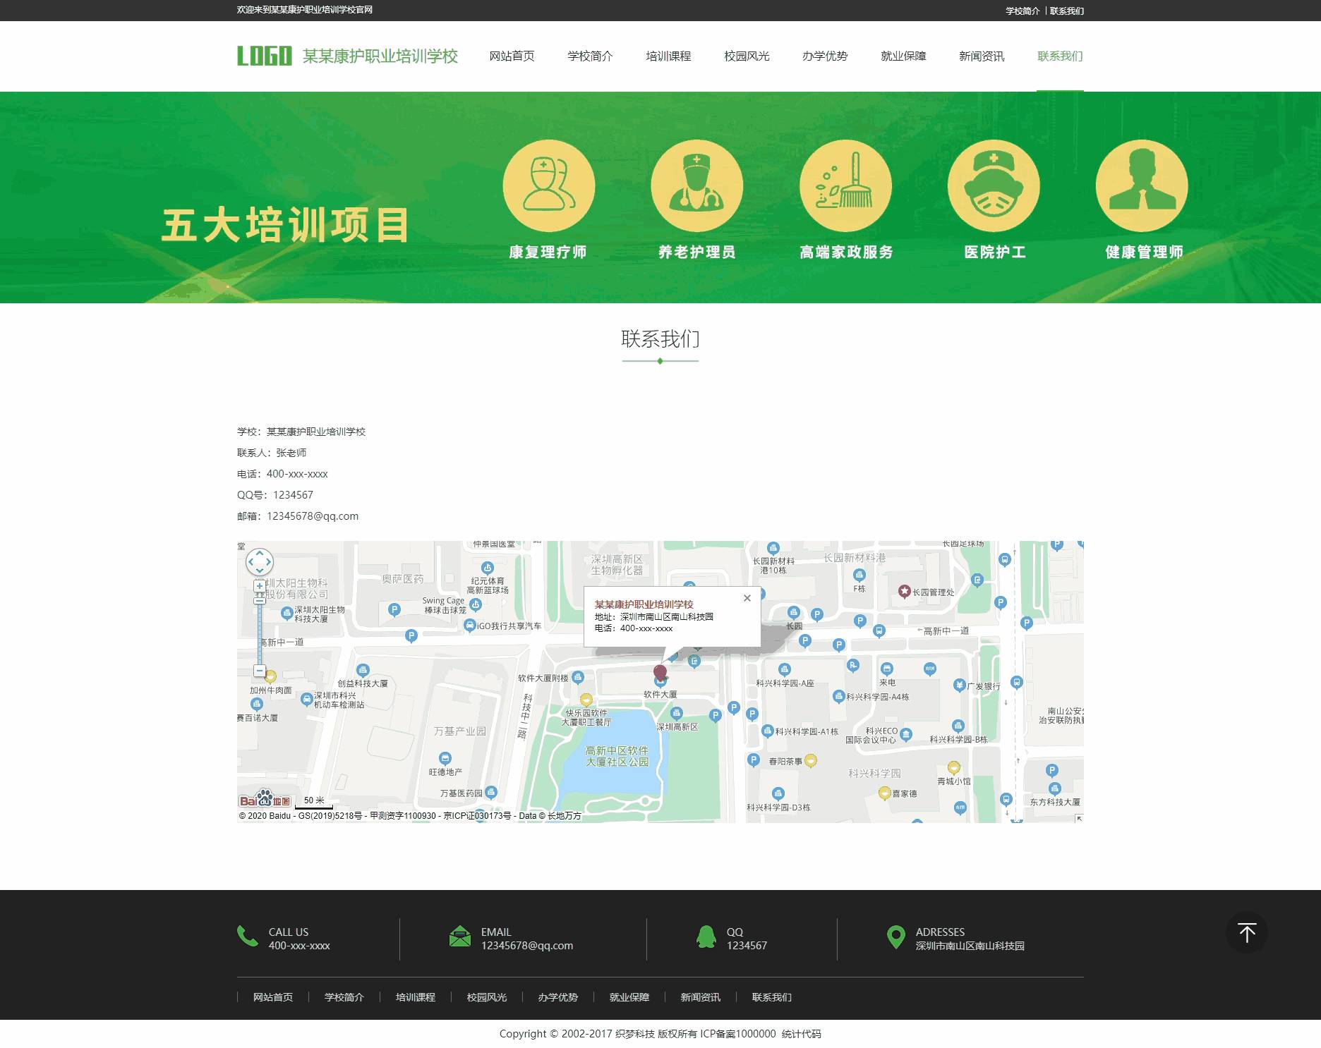1321x1048 pixels.
Task: Select the 高端家政服务 service icon
Action: click(x=846, y=185)
